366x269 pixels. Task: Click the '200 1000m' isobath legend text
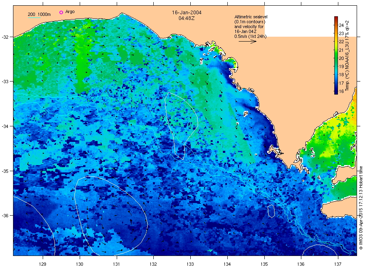pos(39,14)
